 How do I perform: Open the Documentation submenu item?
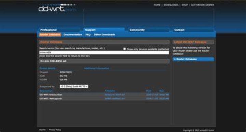73,34
